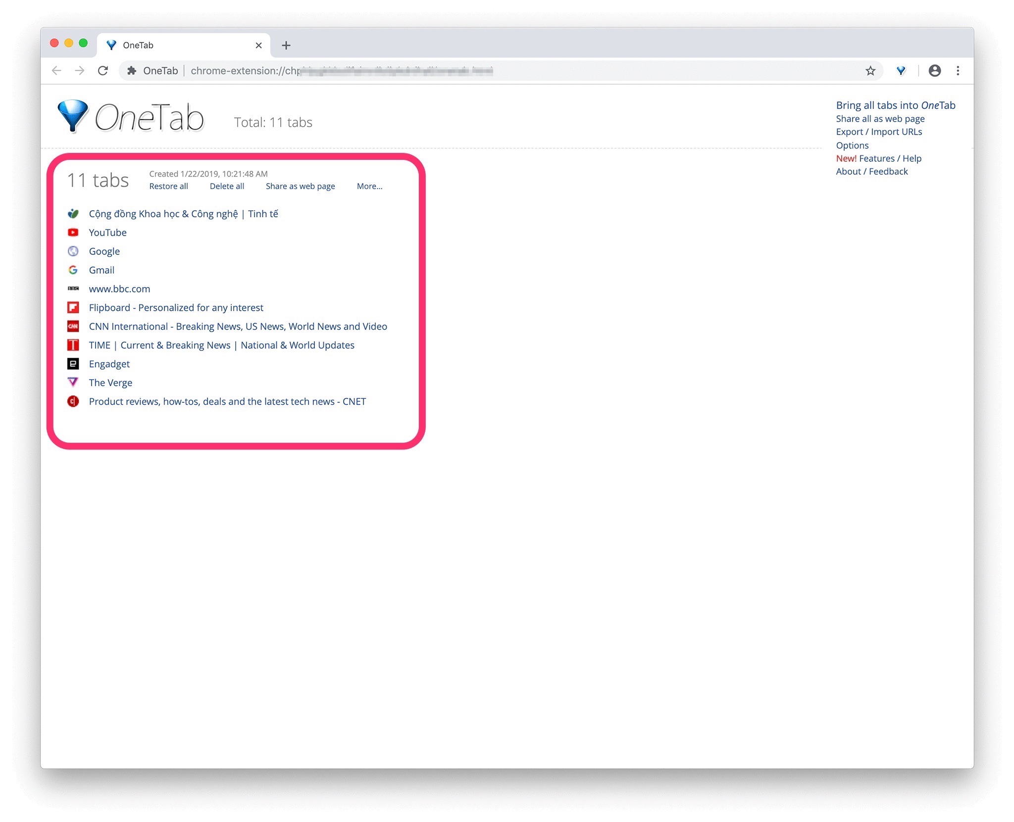Click the OneTab funnel logo
1014x822 pixels.
(x=73, y=116)
